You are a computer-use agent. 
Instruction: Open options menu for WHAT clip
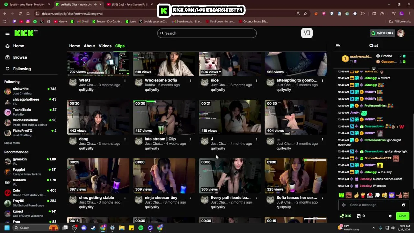coord(125,81)
